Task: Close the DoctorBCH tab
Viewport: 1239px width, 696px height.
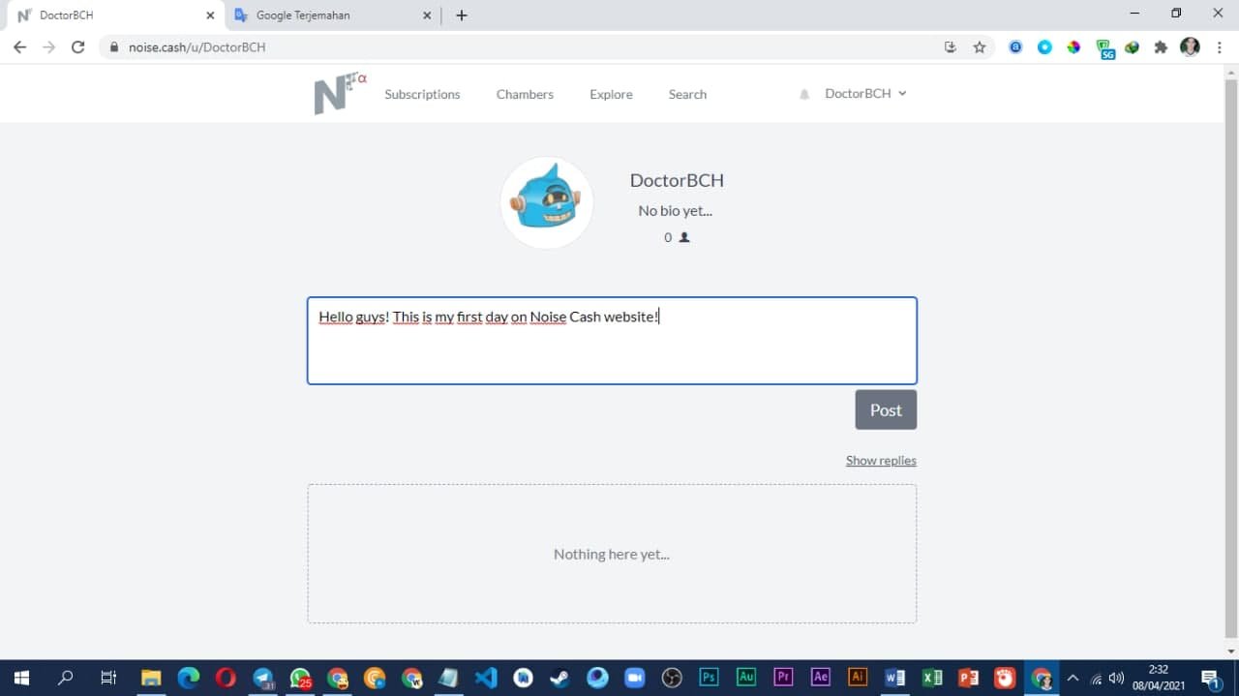Action: click(210, 15)
